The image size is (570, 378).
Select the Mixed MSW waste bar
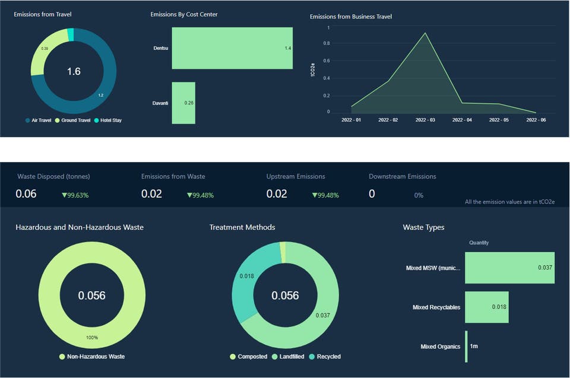pos(509,268)
